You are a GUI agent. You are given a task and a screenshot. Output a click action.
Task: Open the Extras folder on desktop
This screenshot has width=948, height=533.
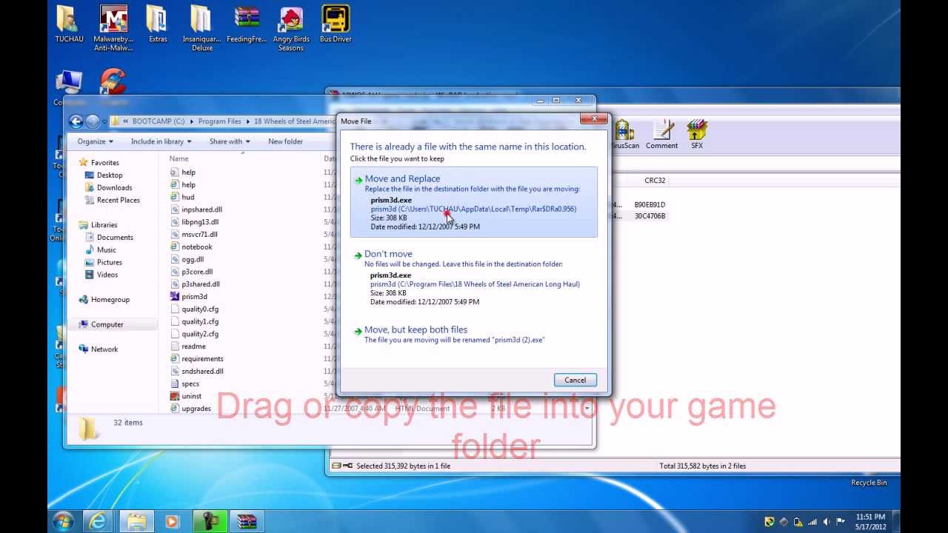click(158, 24)
